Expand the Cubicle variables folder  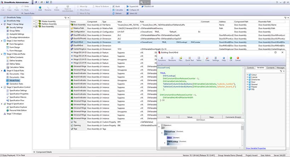coord(248,77)
